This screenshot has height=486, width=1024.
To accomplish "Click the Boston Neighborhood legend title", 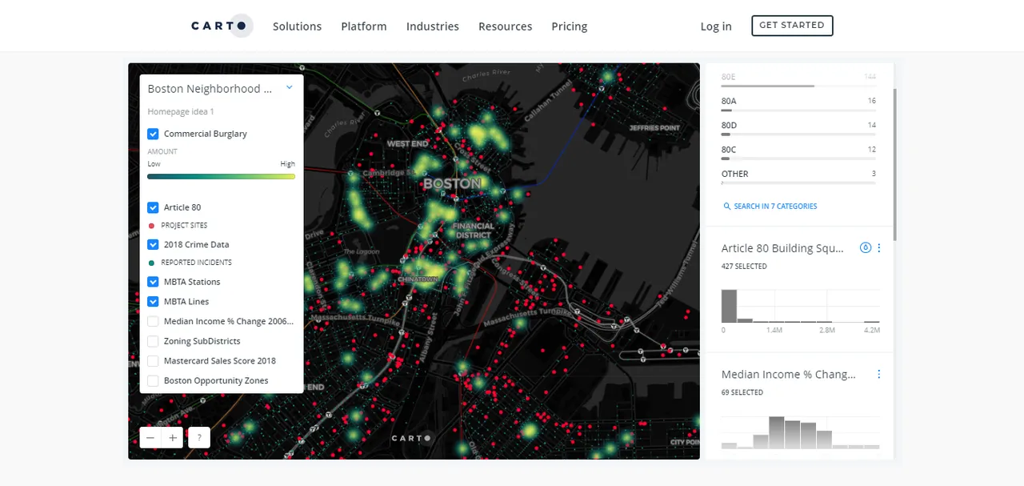I will pos(210,89).
